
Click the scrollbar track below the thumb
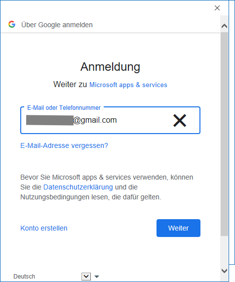click(x=225, y=252)
